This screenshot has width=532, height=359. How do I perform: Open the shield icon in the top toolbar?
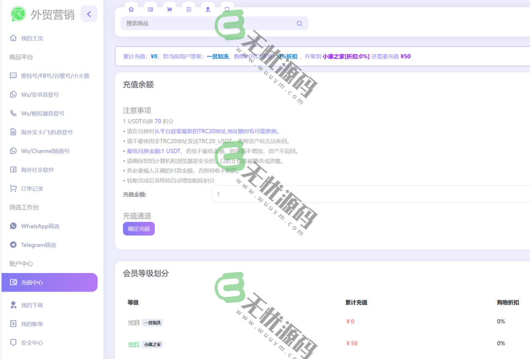227,9
